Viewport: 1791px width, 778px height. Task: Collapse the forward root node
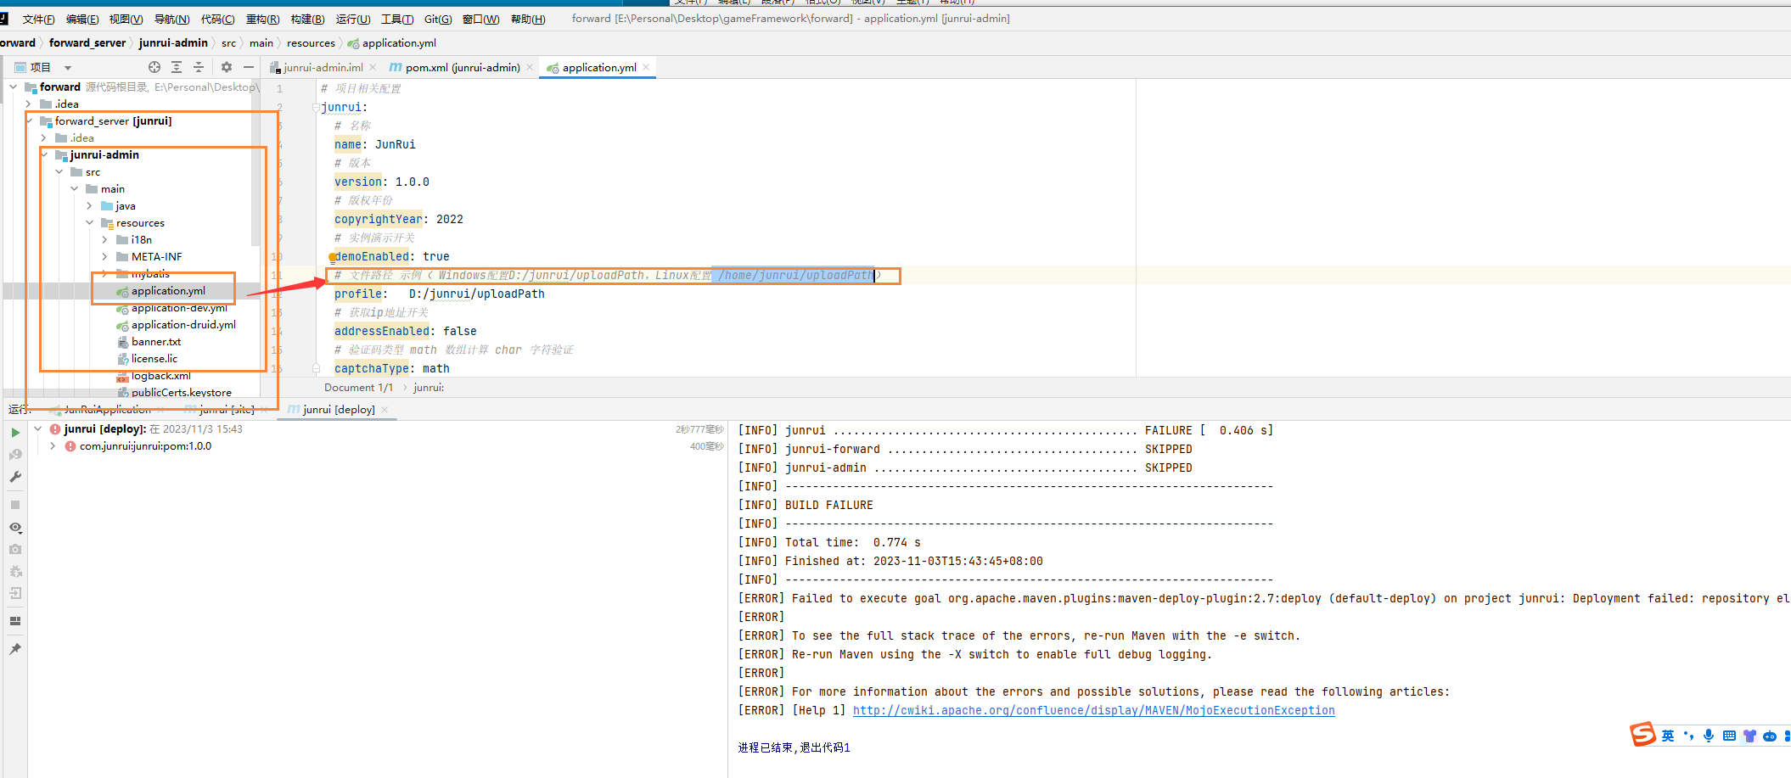click(x=14, y=87)
